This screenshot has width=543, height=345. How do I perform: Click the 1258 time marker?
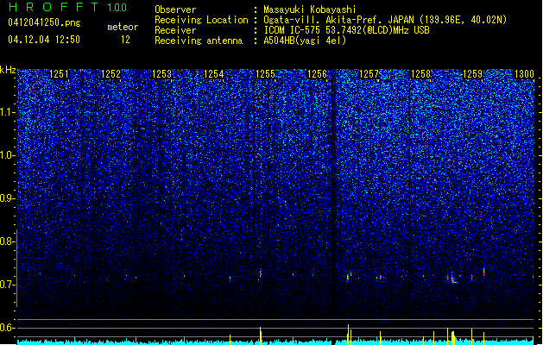420,74
